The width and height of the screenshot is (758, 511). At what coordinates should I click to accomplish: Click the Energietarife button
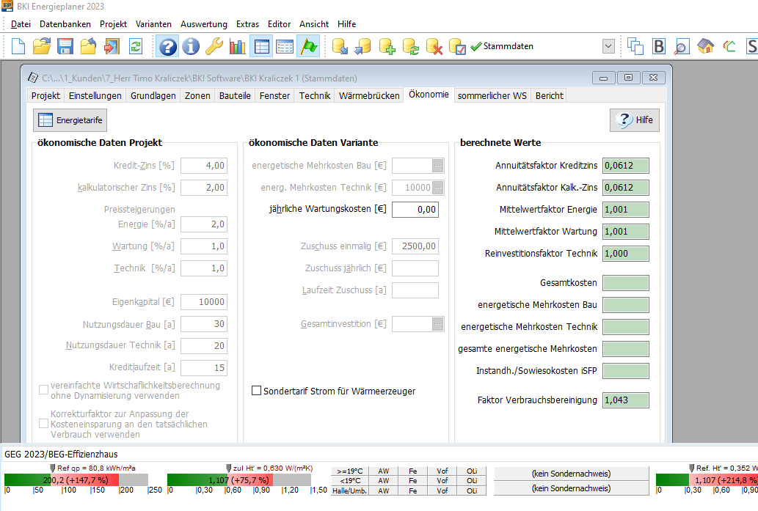pyautogui.click(x=70, y=120)
